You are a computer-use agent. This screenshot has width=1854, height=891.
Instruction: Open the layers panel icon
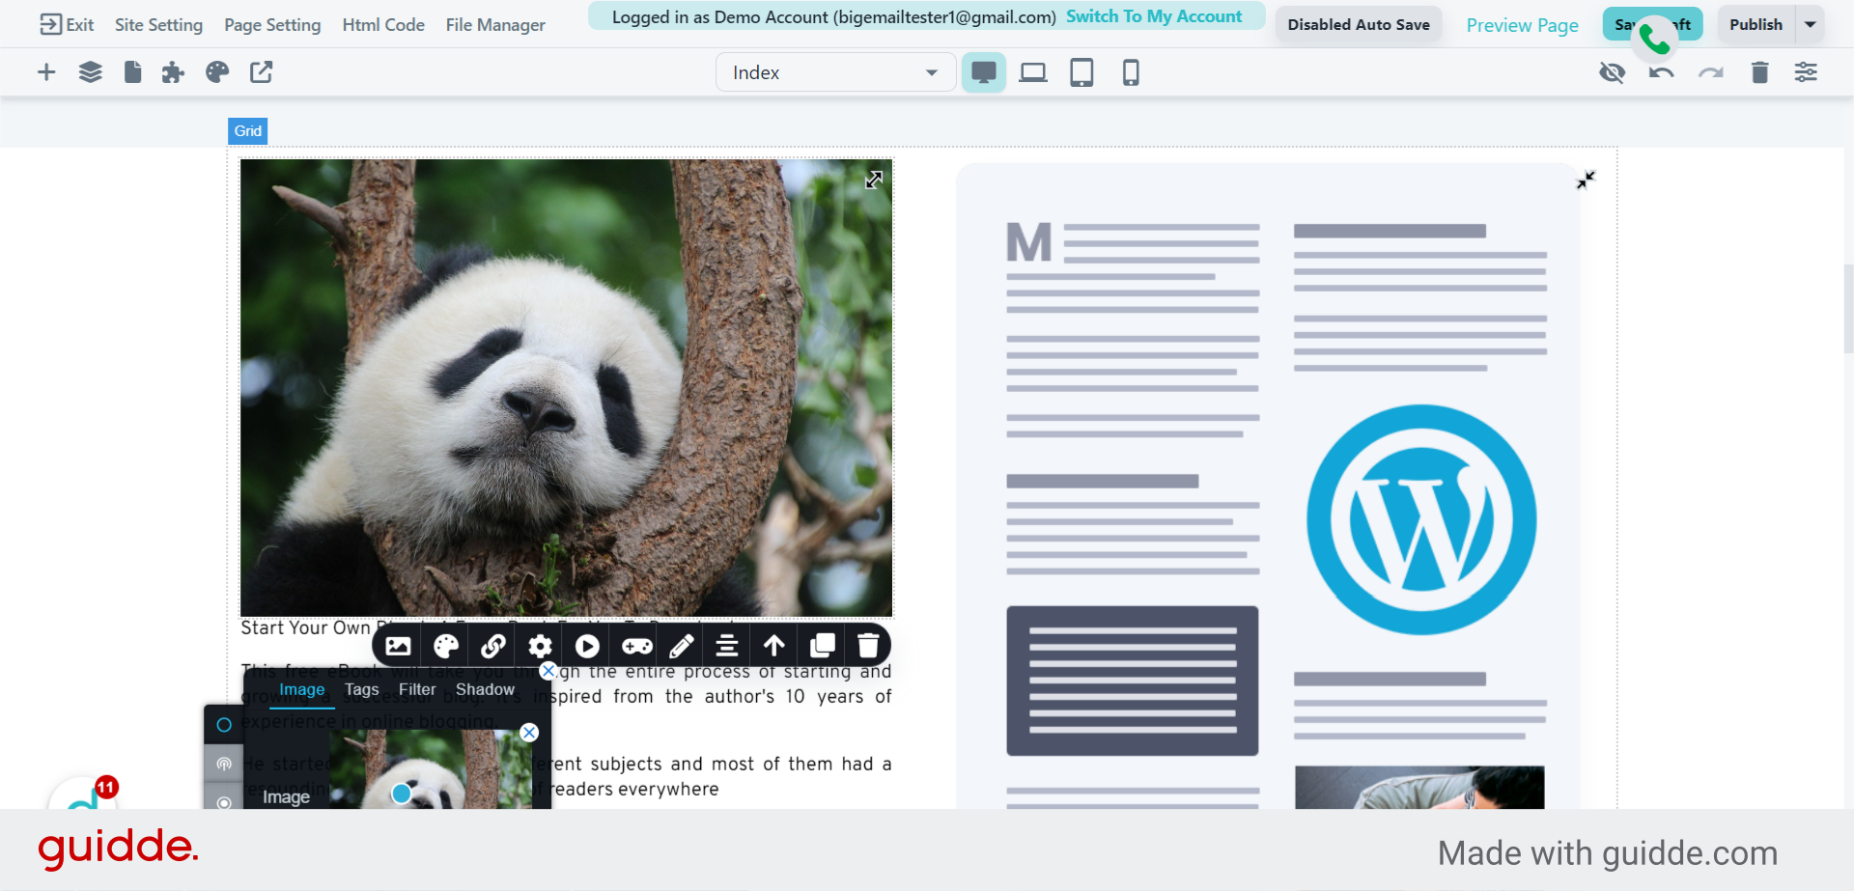90,72
